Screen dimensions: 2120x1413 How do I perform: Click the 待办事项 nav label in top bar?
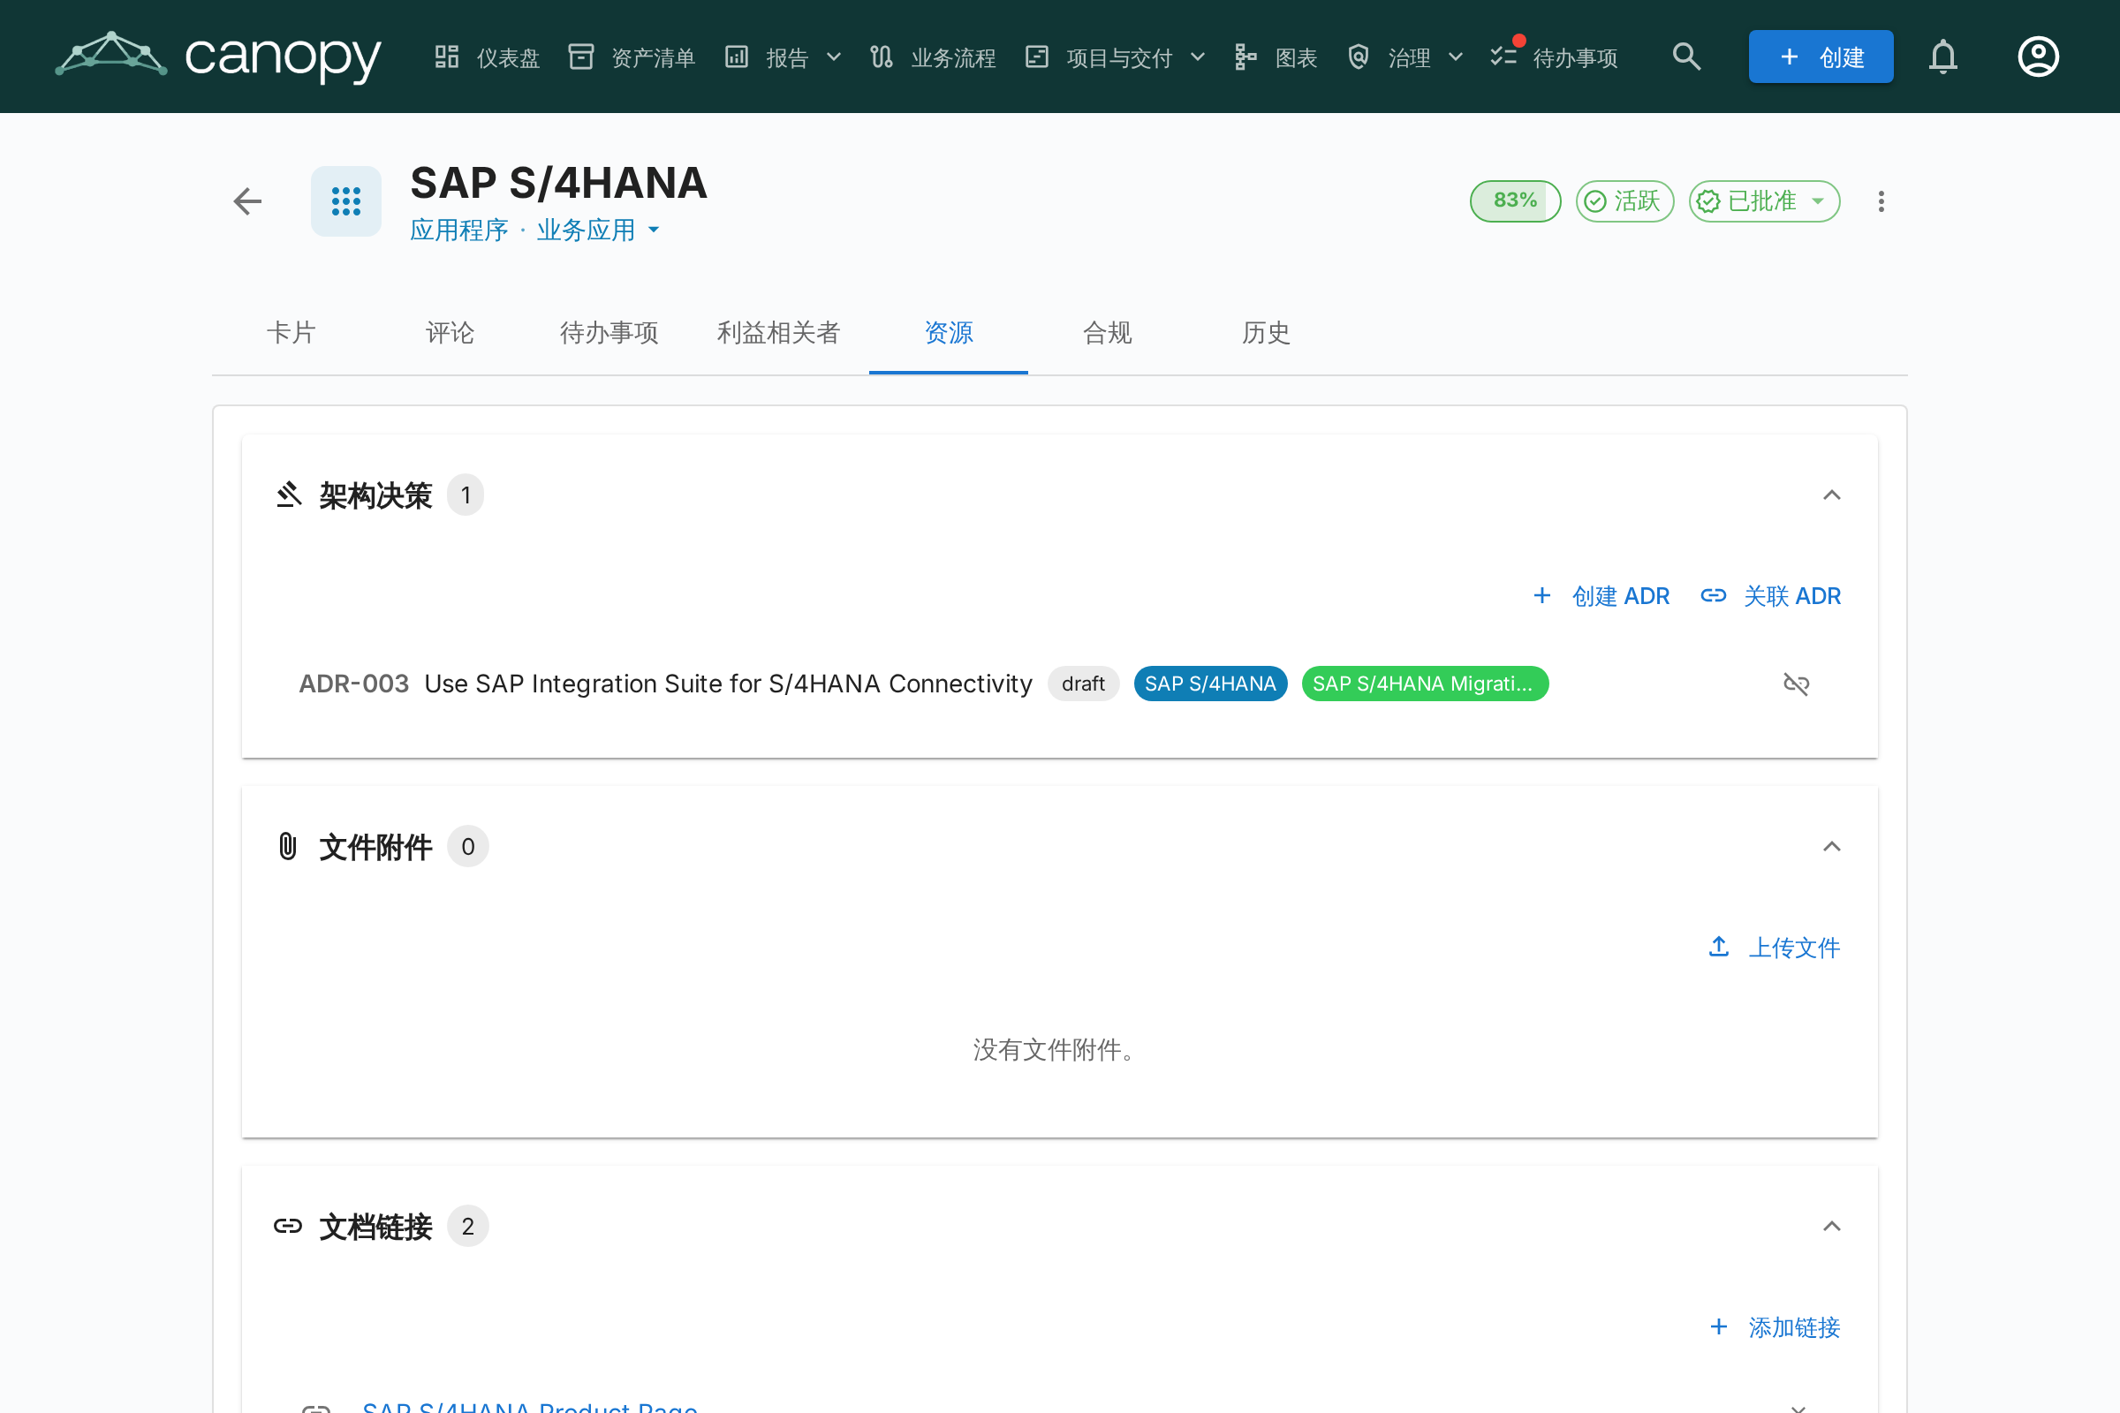click(x=1575, y=57)
